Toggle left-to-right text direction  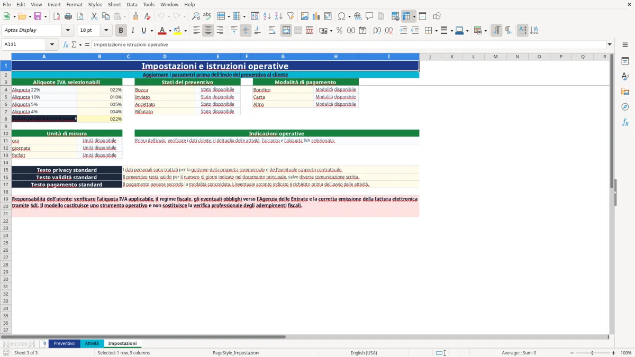tap(496, 31)
